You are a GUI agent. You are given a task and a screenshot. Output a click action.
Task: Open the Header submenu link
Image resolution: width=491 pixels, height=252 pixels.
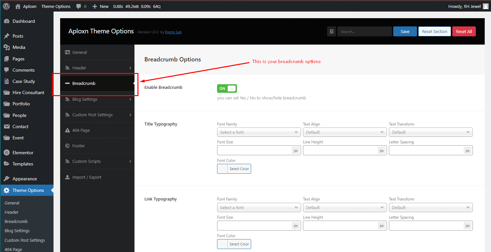(12, 212)
